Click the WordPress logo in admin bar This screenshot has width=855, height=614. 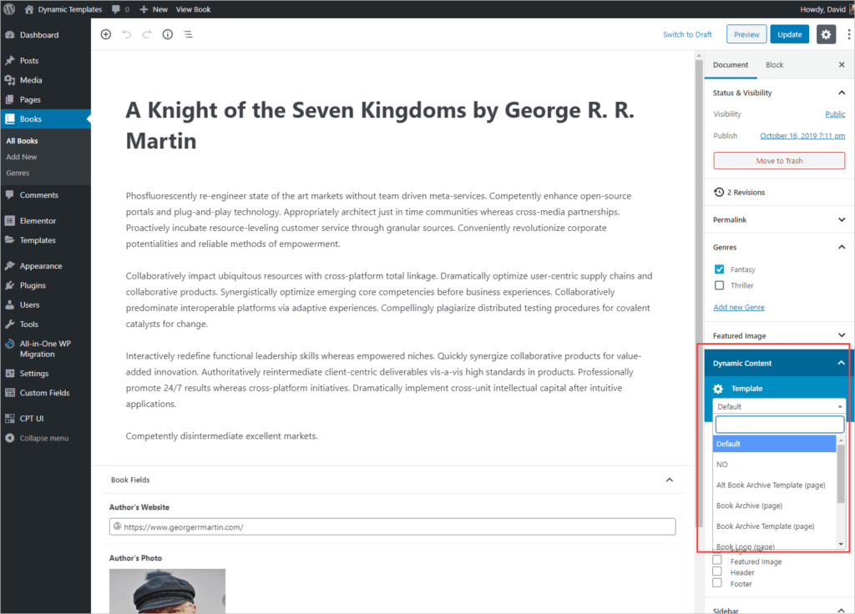(9, 9)
